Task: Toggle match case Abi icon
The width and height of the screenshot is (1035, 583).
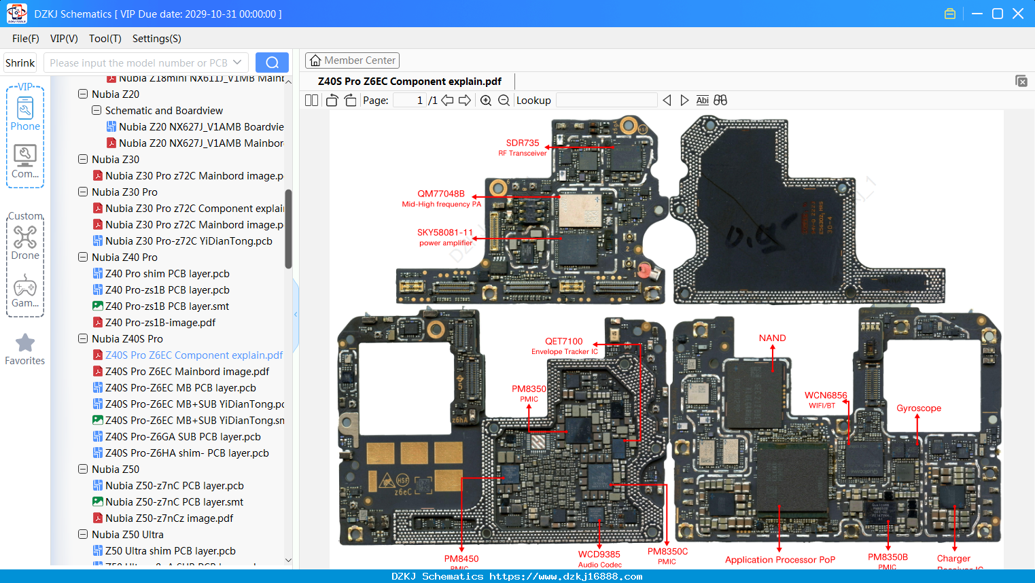Action: [702, 101]
